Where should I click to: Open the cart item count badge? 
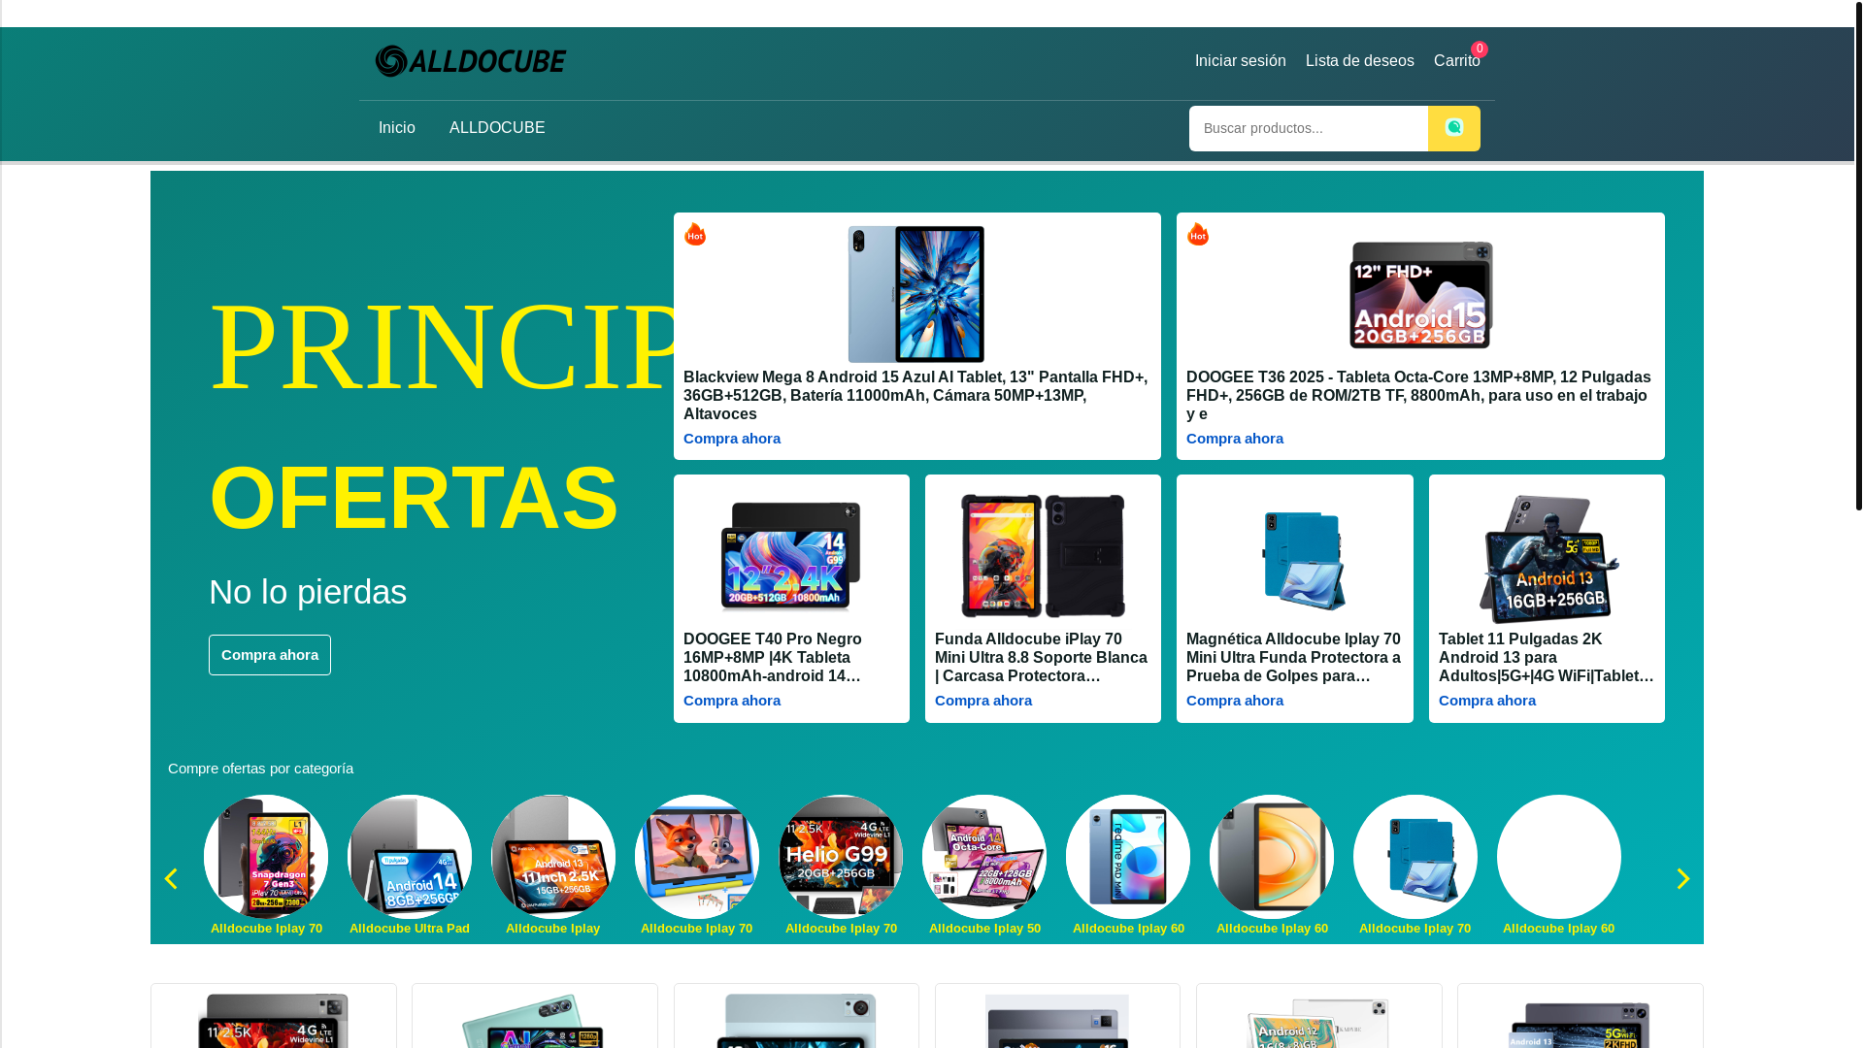[x=1479, y=49]
